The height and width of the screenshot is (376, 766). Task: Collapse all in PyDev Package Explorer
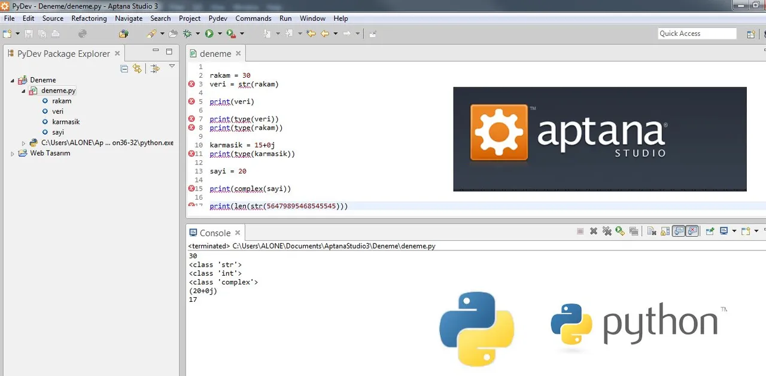point(124,69)
